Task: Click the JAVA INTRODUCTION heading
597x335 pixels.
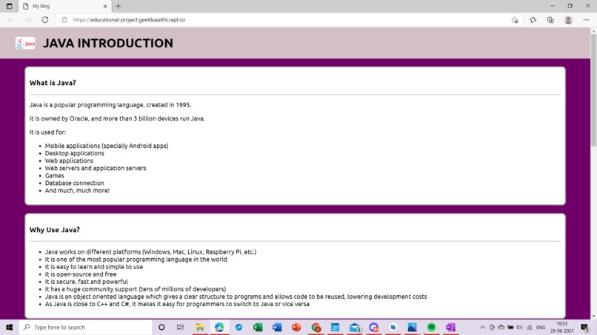Action: coord(107,43)
